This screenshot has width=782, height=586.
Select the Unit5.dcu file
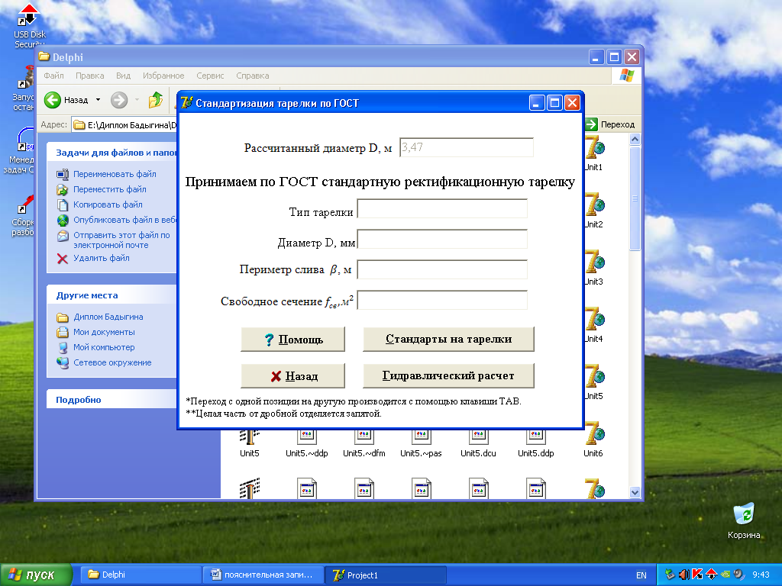coord(478,443)
